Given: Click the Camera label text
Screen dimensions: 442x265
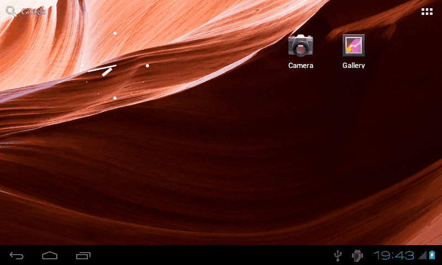Looking at the screenshot, I should pyautogui.click(x=301, y=65).
